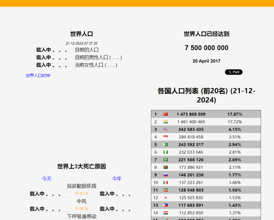Select the United States flag icon
This screenshot has width=274, height=220.
(166, 129)
